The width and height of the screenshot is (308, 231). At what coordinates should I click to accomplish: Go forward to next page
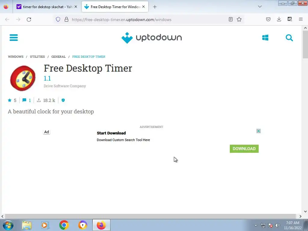tap(18, 20)
